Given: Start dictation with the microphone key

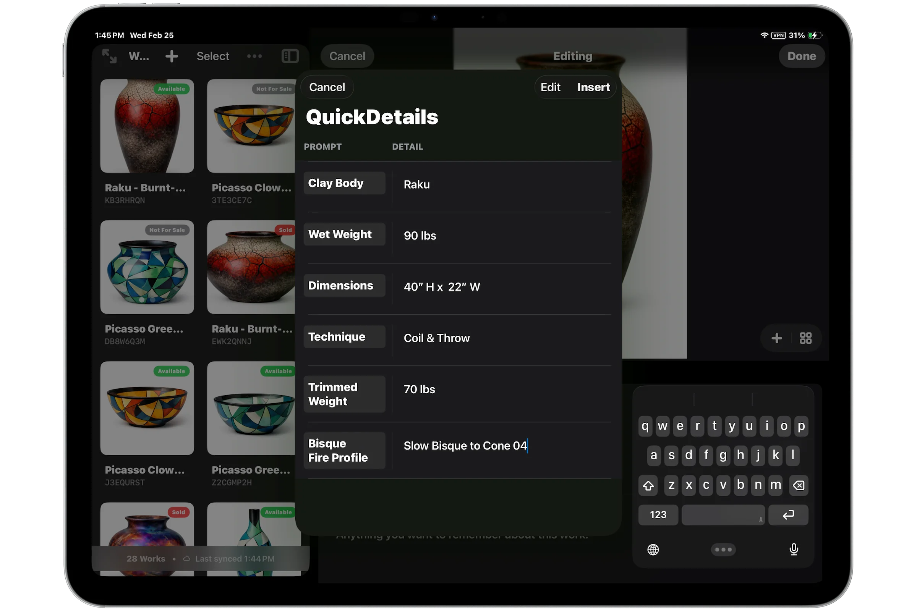Looking at the screenshot, I should coord(794,550).
